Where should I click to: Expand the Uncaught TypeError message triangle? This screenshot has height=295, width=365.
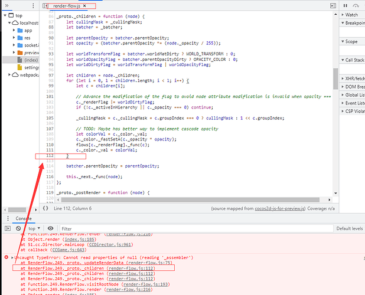12,258
